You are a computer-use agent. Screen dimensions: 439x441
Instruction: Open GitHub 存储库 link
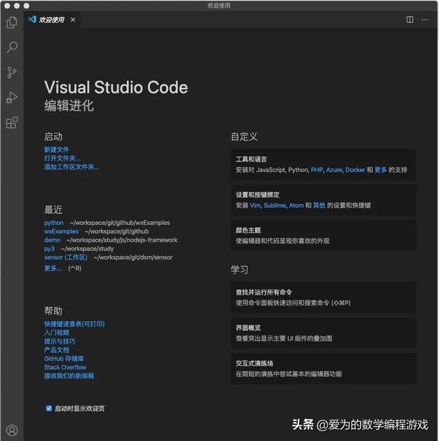point(64,359)
